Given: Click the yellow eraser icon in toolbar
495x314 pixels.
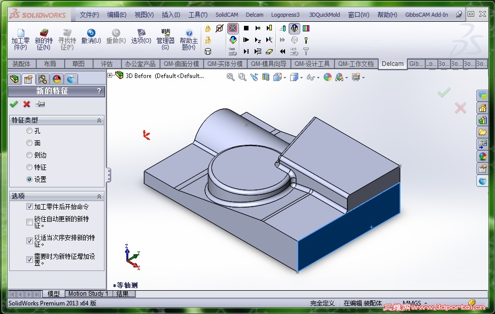Looking at the screenshot, I should [x=269, y=51].
